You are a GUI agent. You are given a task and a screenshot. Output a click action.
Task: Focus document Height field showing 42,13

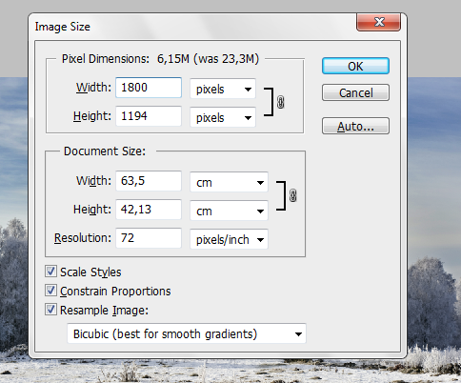pyautogui.click(x=149, y=210)
